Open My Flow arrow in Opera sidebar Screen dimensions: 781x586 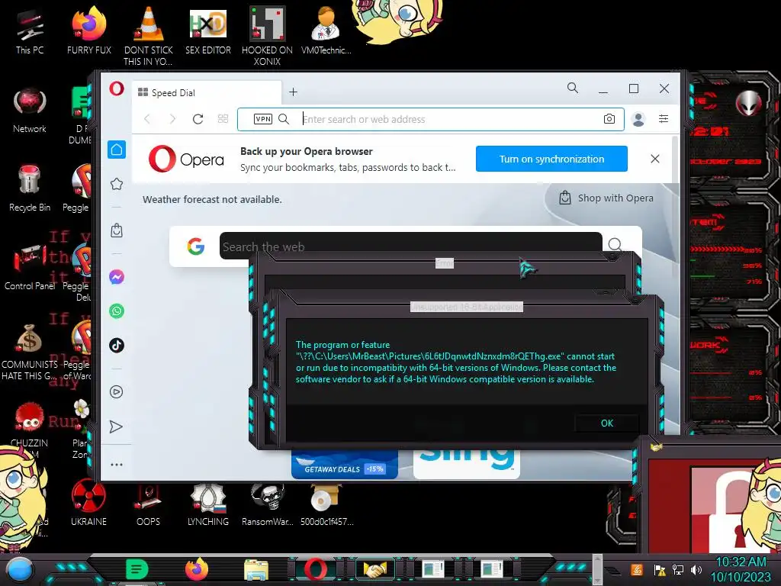click(x=116, y=427)
